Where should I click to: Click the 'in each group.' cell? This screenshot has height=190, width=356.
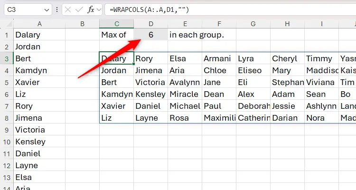(x=197, y=35)
